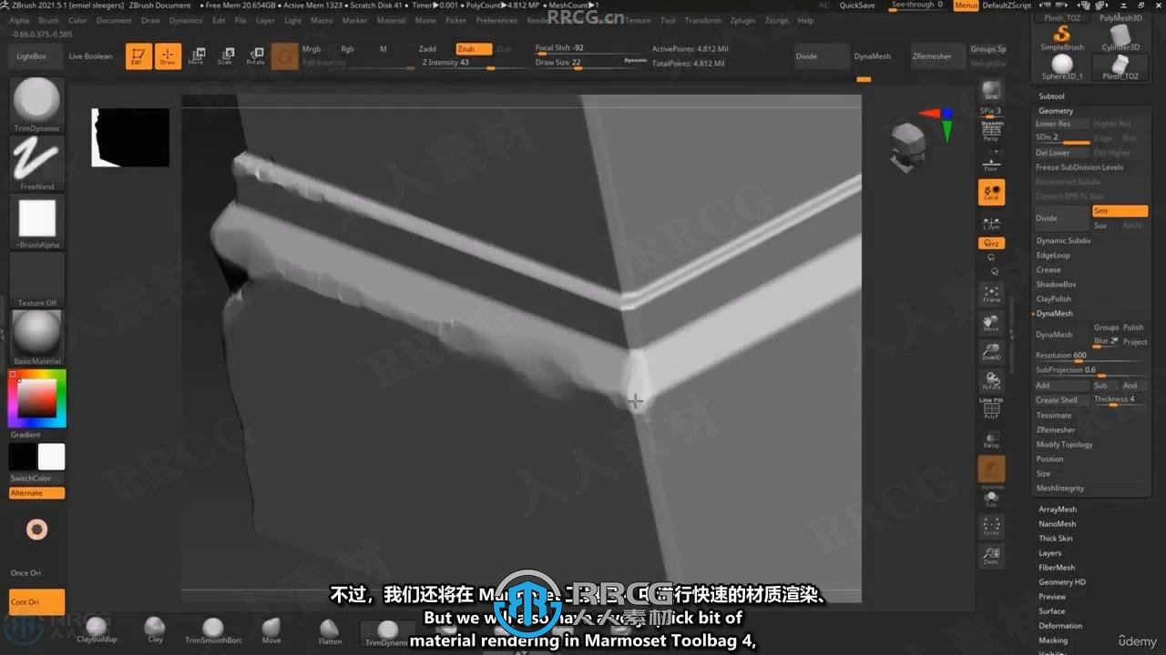The image size is (1166, 655).
Task: Toggle Live Boolean mode
Action: click(91, 56)
